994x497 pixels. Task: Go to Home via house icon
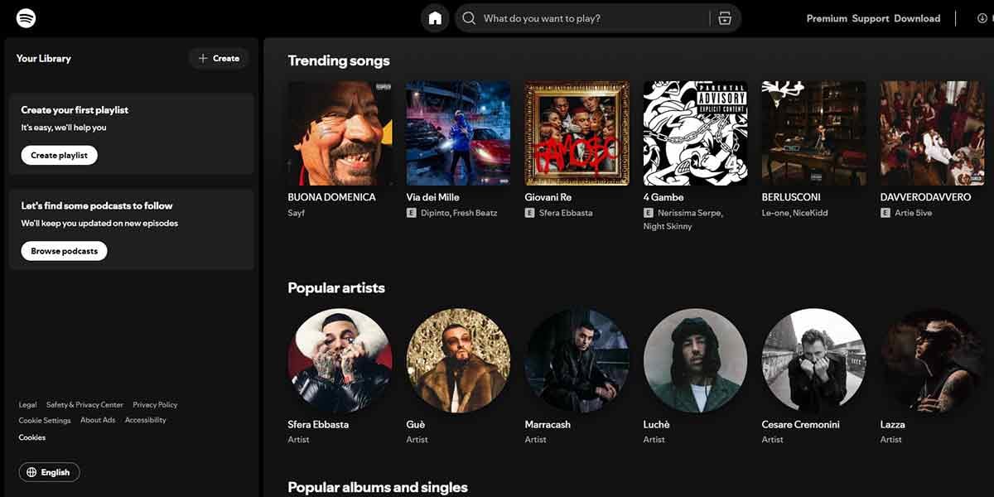point(435,18)
